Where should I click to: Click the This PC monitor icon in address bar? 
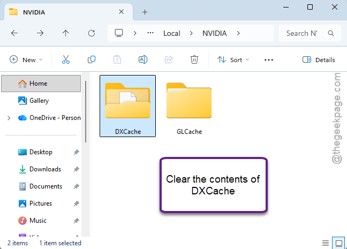[119, 33]
